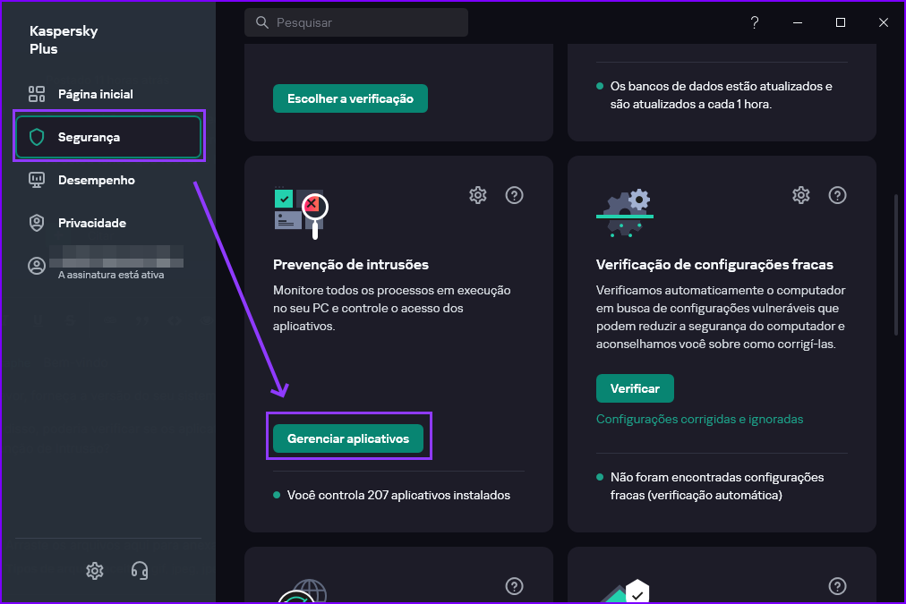Click the shield checkmark illustration on bottom card
Image resolution: width=906 pixels, height=604 pixels.
coord(625,591)
